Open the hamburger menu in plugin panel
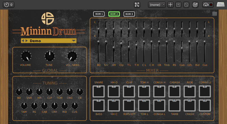 [215, 13]
